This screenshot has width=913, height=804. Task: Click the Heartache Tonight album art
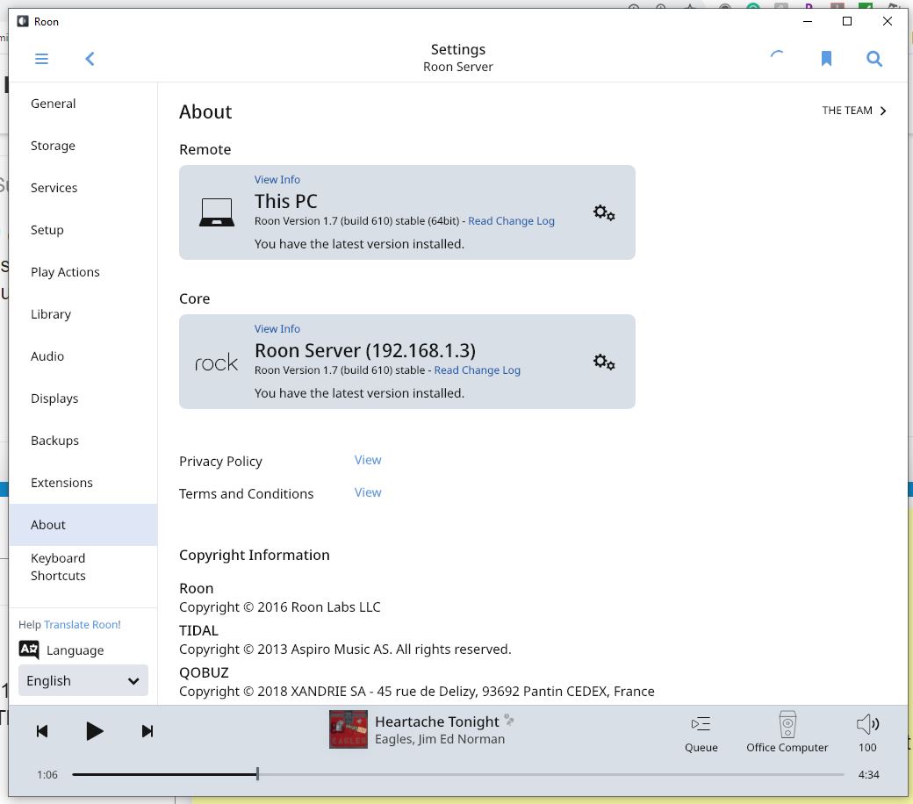click(x=349, y=729)
